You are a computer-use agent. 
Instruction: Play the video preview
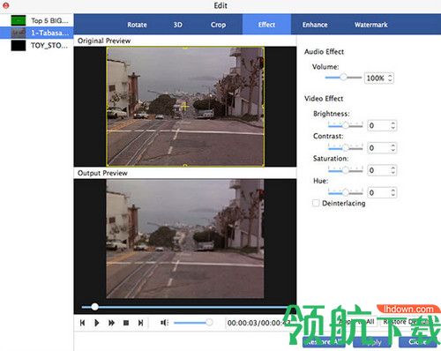97,323
